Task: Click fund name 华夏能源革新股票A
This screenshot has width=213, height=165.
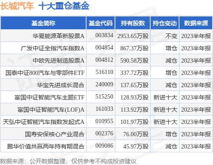Action: pyautogui.click(x=59, y=36)
